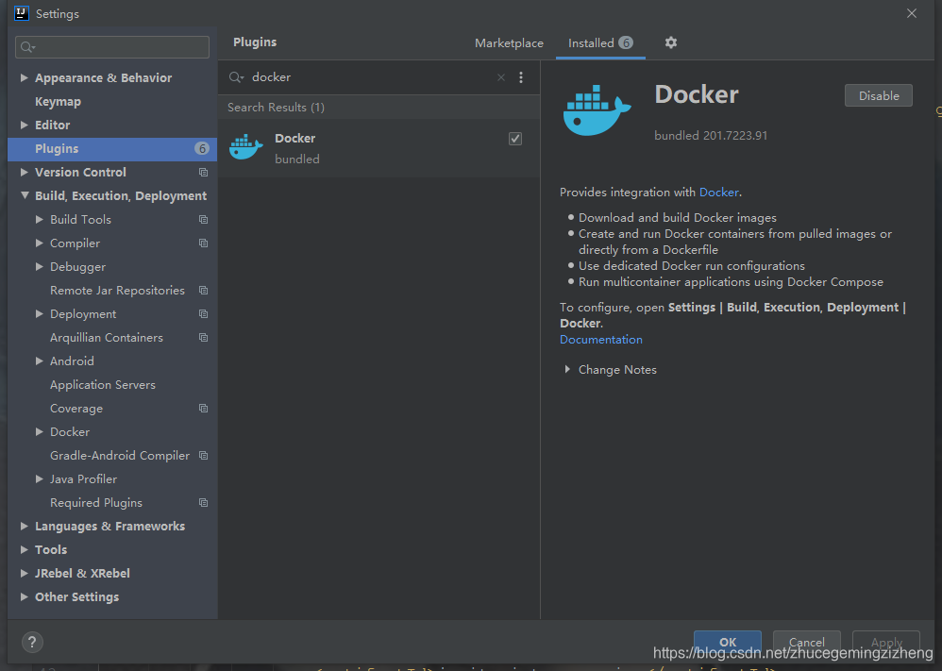Viewport: 942px width, 671px height.
Task: Expand the Docker settings node
Action: (39, 432)
